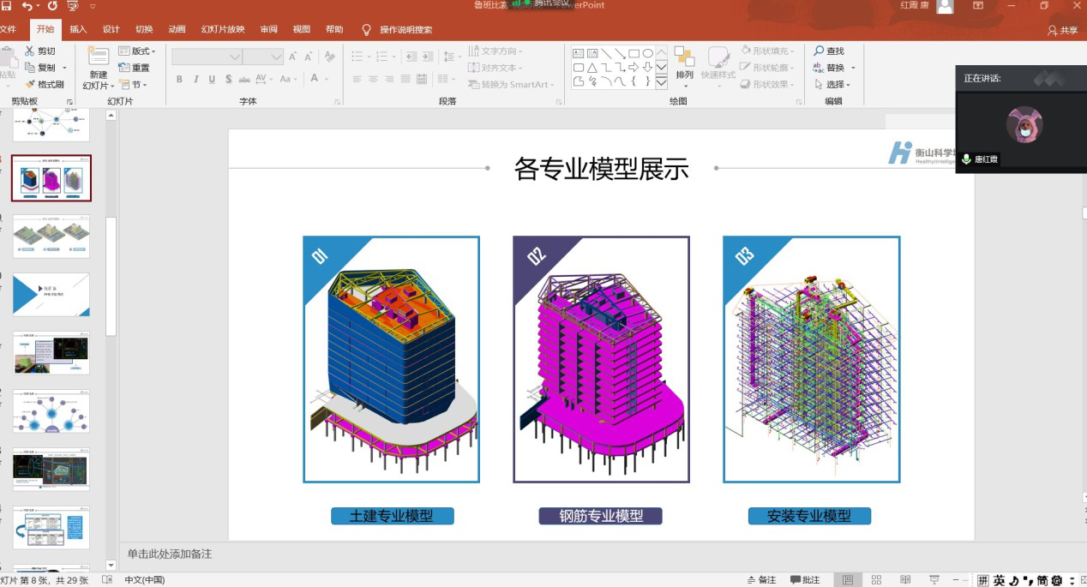Screen dimensions: 1087x587
Task: Switch to slide sorter view in status bar
Action: [876, 580]
